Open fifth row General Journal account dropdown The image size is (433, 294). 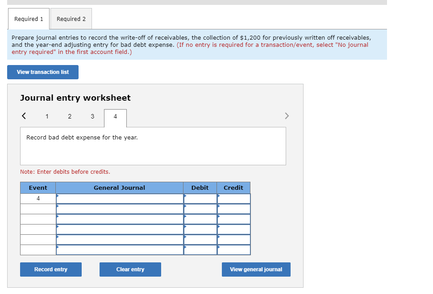120,240
